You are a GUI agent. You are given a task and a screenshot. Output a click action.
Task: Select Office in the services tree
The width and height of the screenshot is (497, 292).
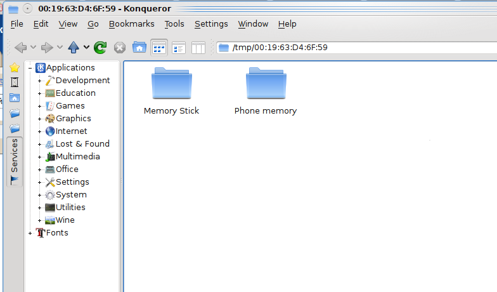[62, 169]
